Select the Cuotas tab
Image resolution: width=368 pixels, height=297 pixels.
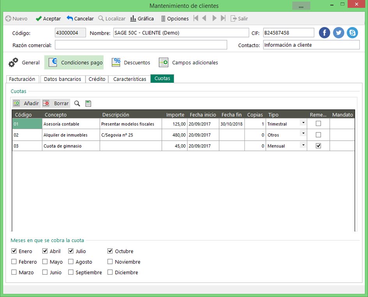tap(162, 78)
